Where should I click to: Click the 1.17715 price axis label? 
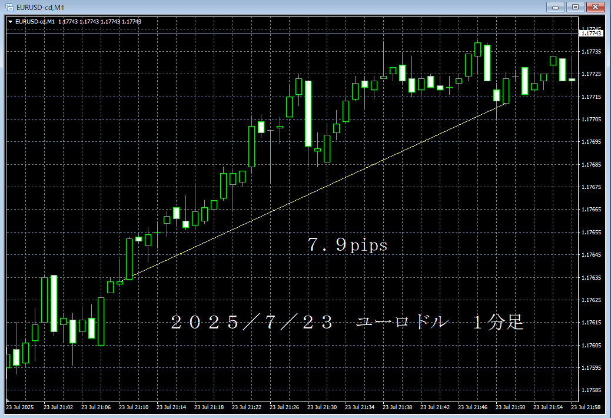click(x=591, y=97)
